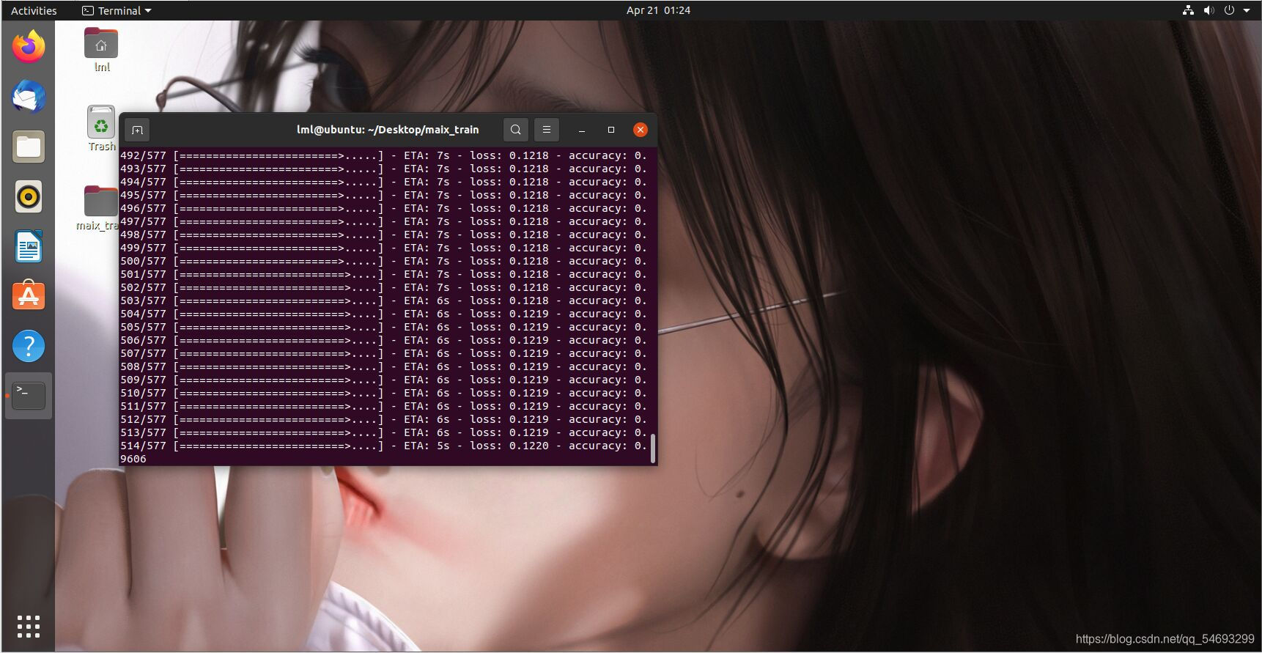Open the Activities overview
Viewport: 1262px width, 653px height.
[x=34, y=10]
